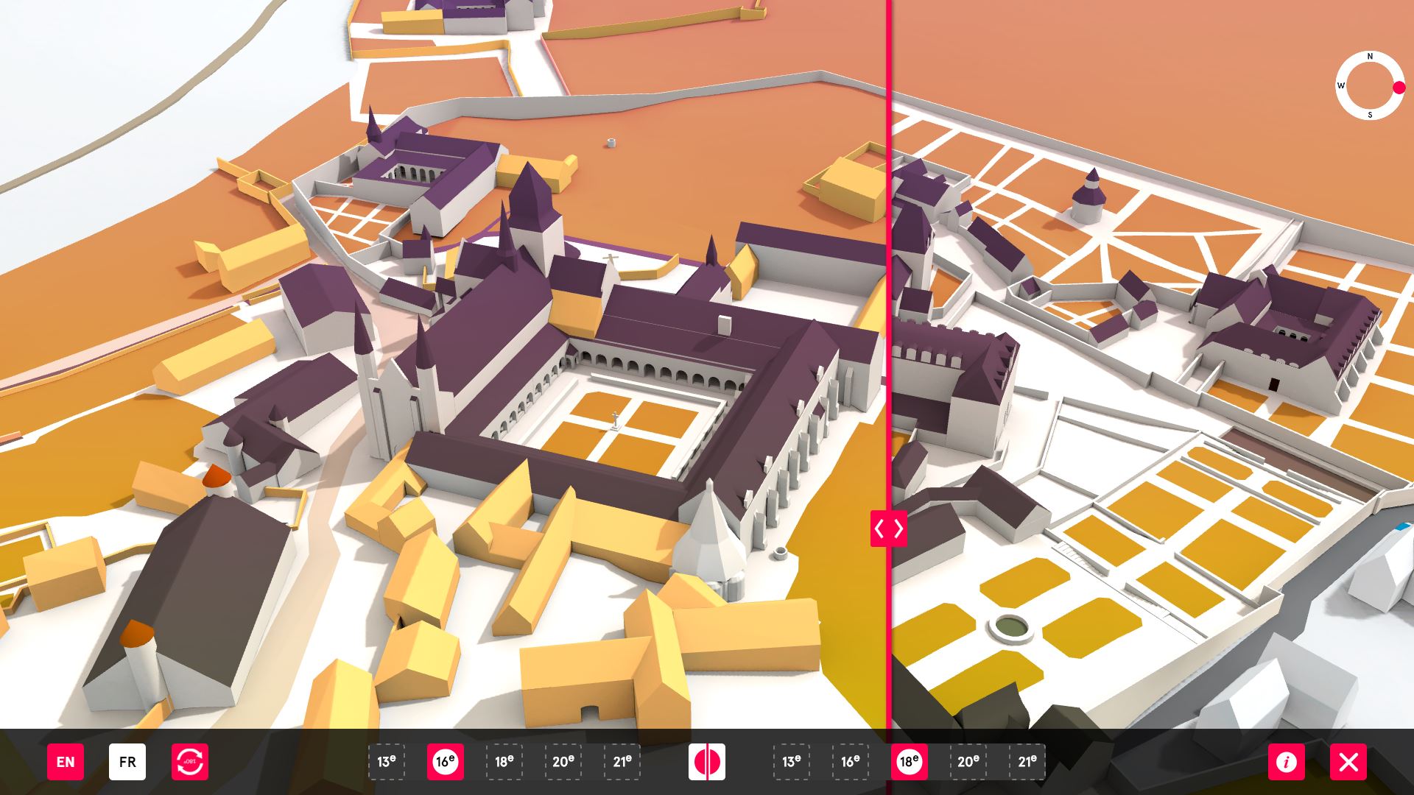The height and width of the screenshot is (795, 1414).
Task: Click the split divider arrows handle
Action: coord(889,529)
